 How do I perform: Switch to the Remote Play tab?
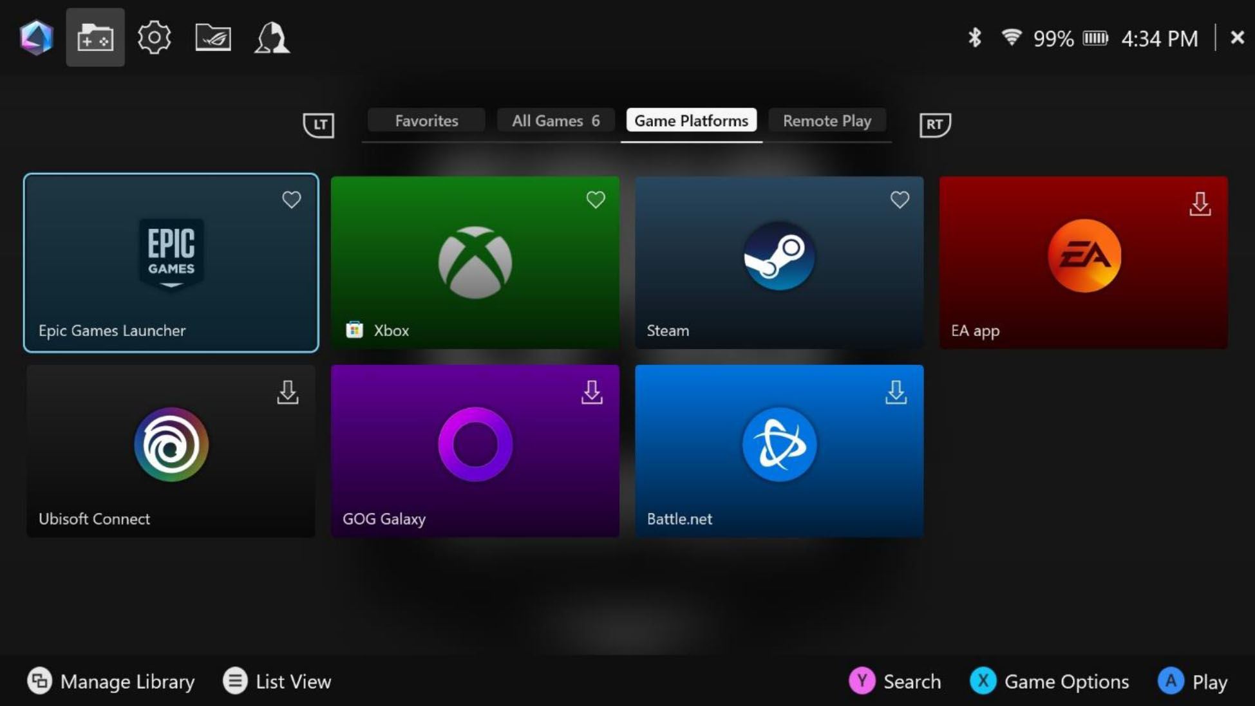coord(827,121)
